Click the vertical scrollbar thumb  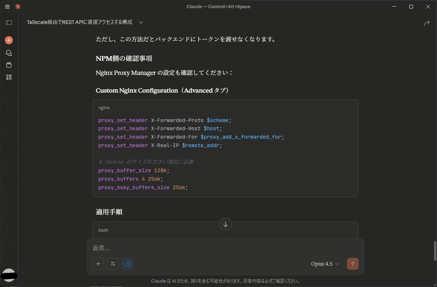(435, 251)
